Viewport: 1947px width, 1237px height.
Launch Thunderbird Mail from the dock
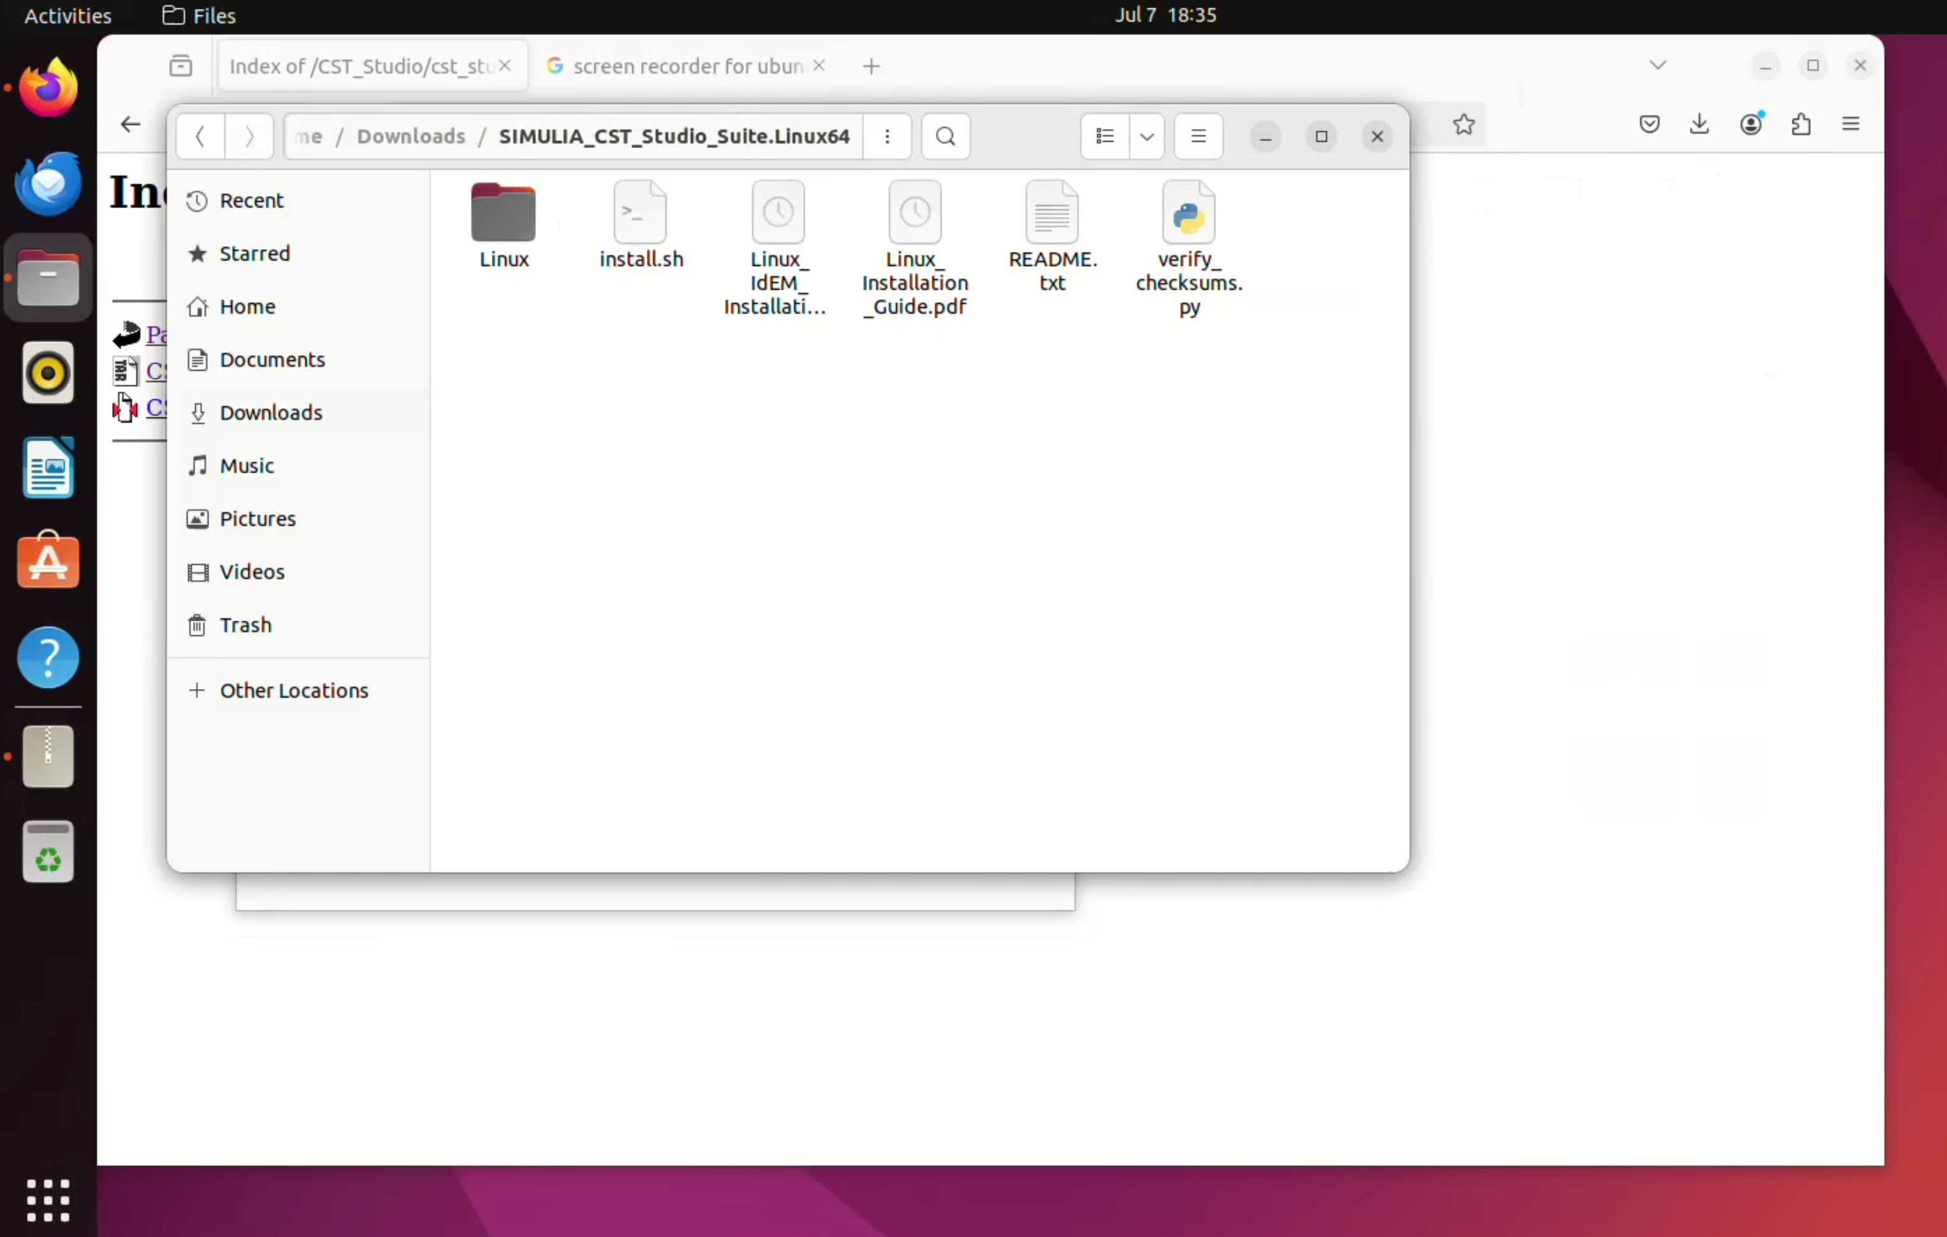tap(48, 182)
